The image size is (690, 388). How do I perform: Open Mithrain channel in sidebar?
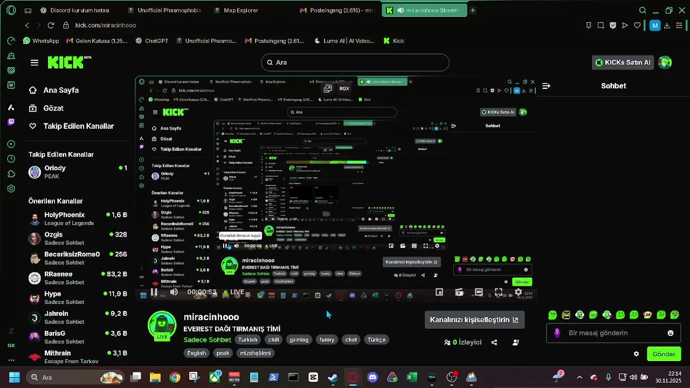[78, 357]
